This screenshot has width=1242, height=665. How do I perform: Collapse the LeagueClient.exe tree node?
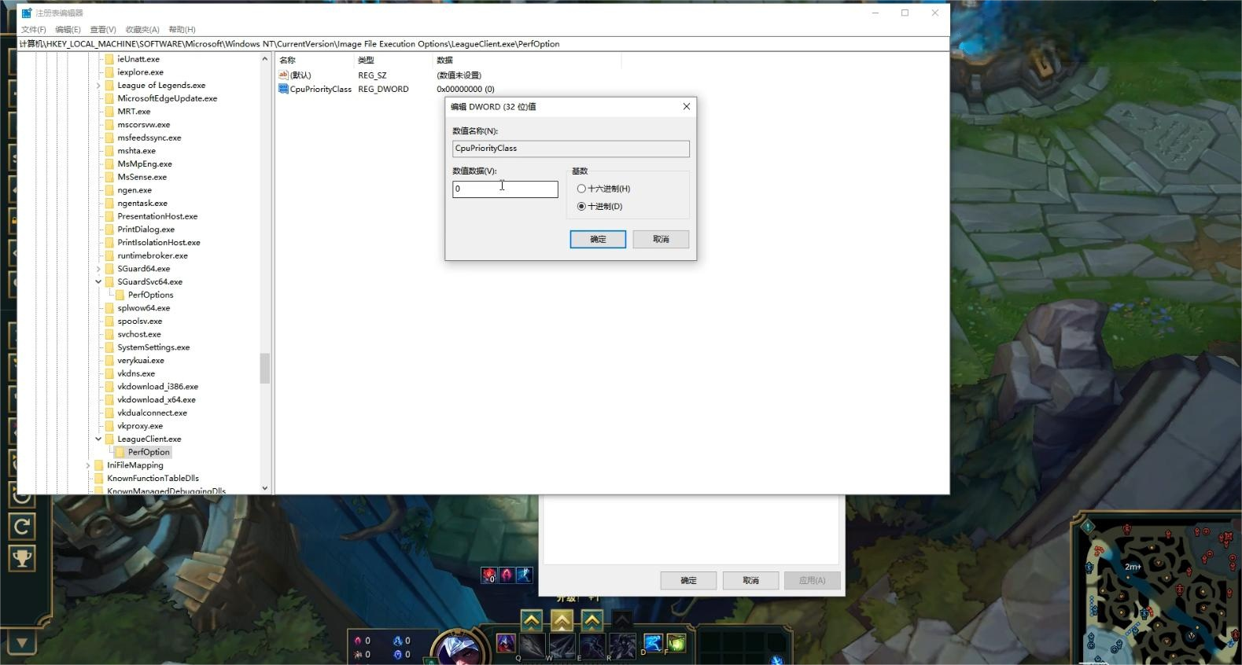pyautogui.click(x=98, y=439)
